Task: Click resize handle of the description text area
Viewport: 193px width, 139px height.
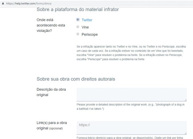Action: pyautogui.click(x=185, y=100)
